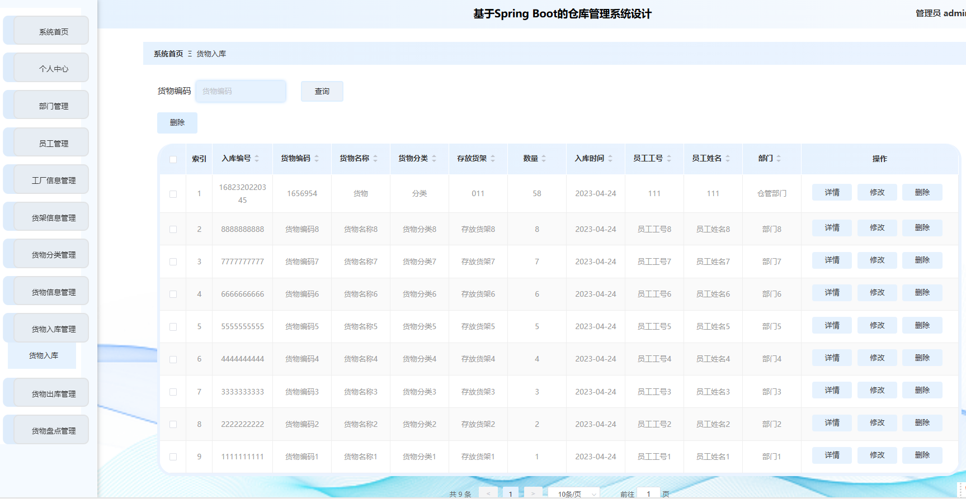The height and width of the screenshot is (499, 966).
Task: Expand 货架信息管理 sidebar menu
Action: coord(51,217)
